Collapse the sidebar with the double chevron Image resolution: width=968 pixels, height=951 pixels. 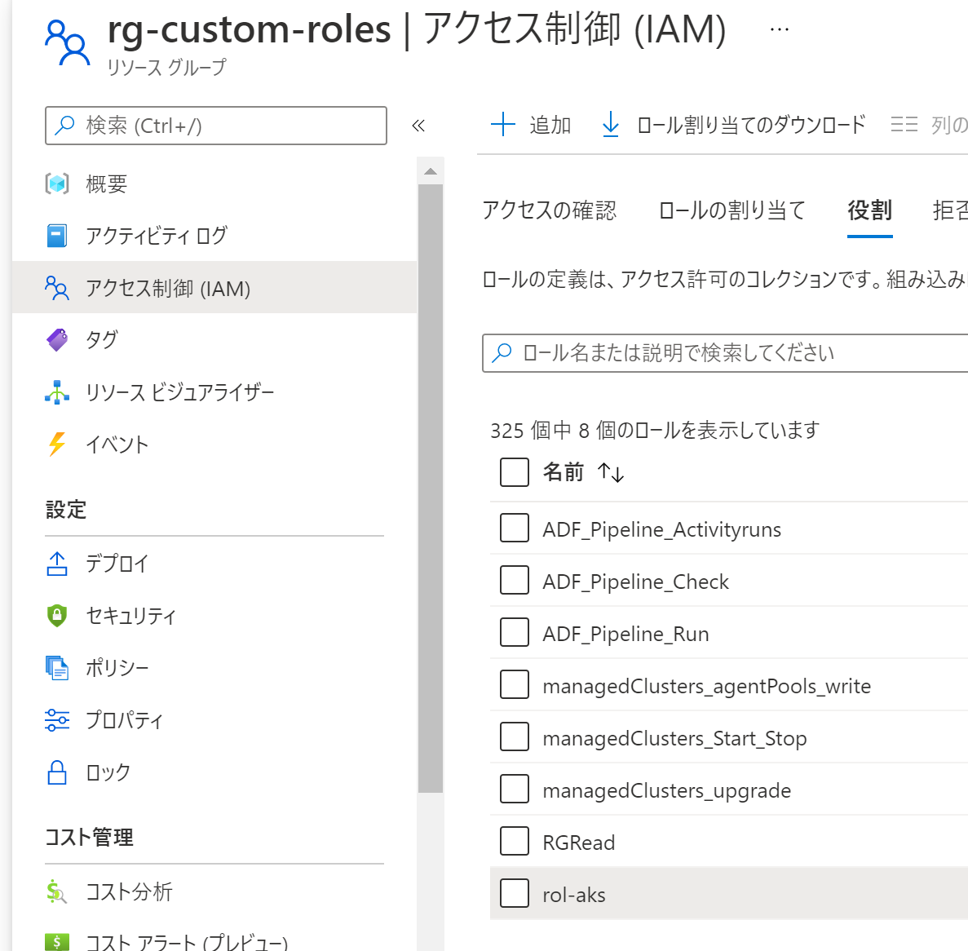pos(418,126)
